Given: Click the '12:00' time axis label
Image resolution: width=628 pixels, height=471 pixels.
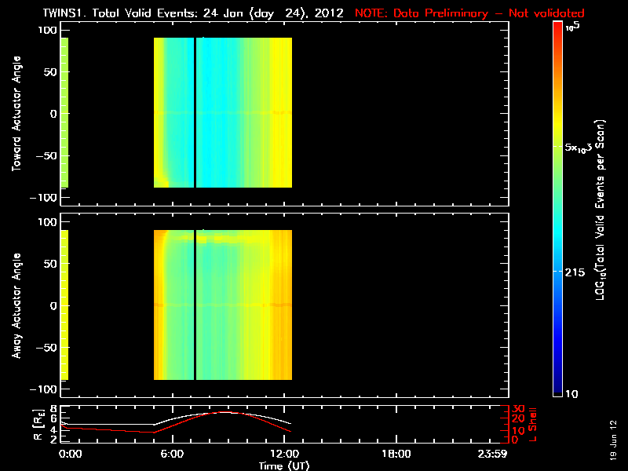Looking at the screenshot, I should click(x=284, y=454).
